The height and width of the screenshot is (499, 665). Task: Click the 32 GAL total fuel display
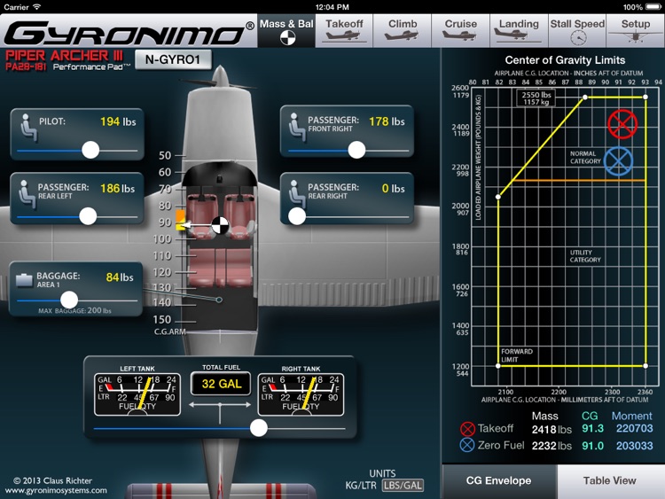pos(221,384)
